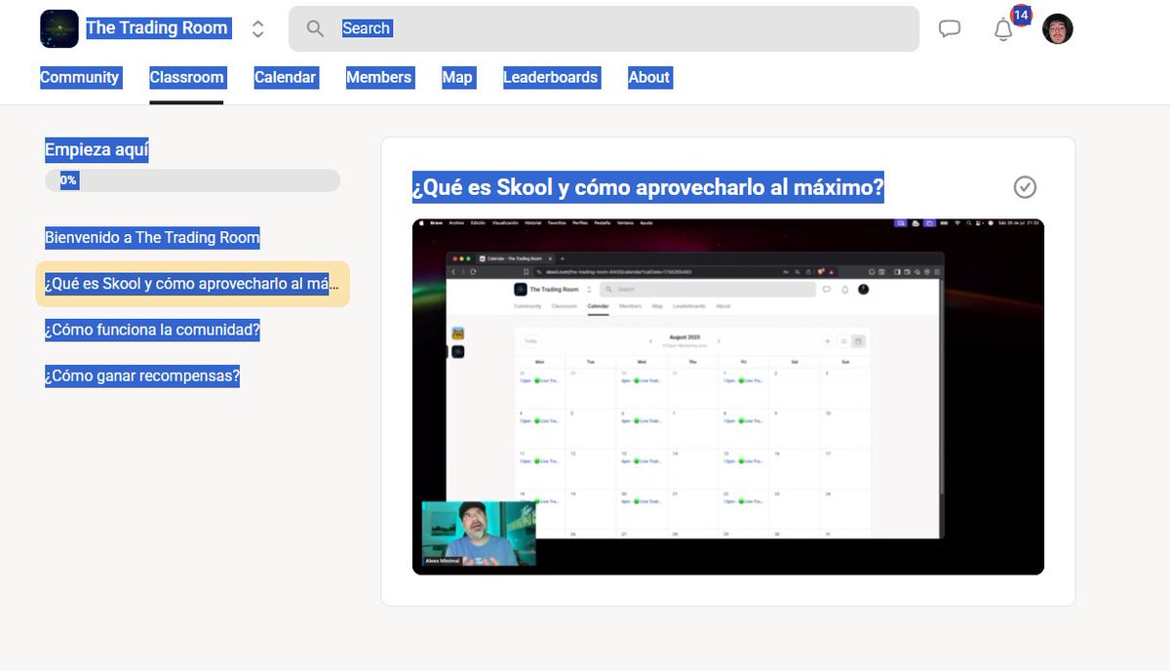Viewport: 1170px width, 671px height.
Task: Click the magnifier icon in search bar
Action: click(x=315, y=28)
